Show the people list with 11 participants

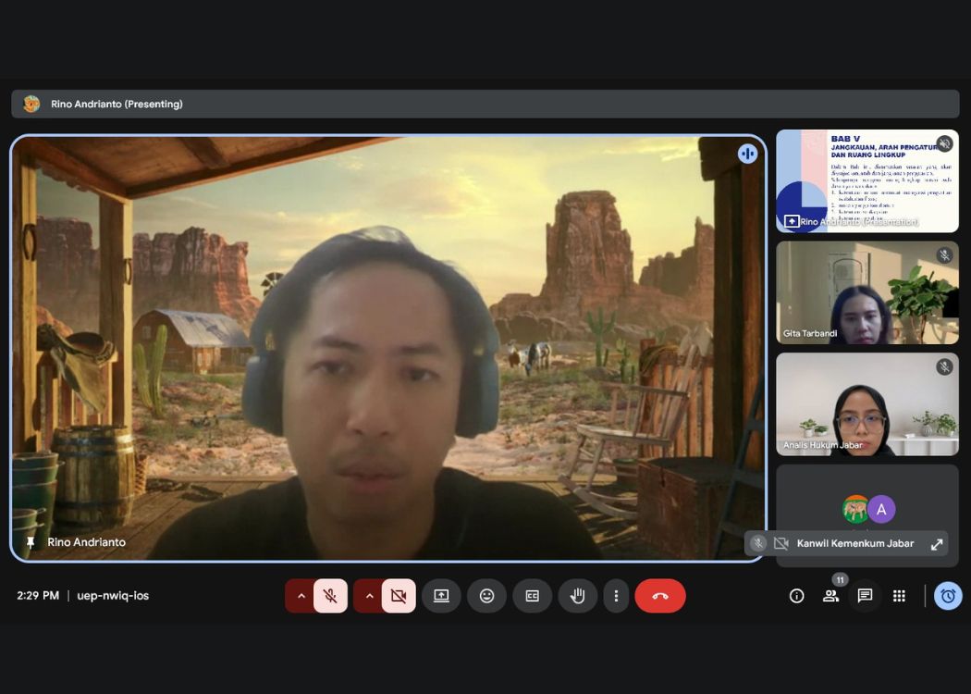pos(830,596)
